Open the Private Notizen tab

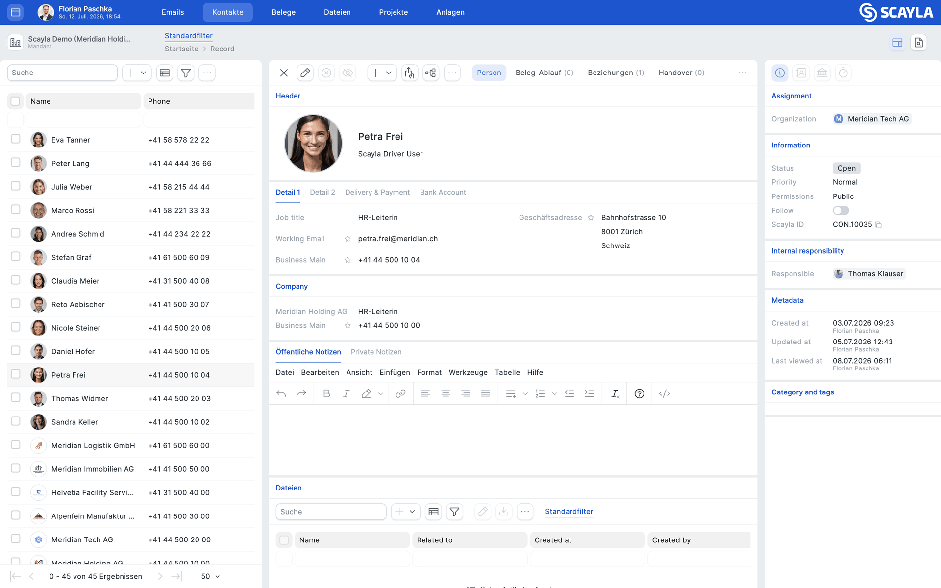click(376, 352)
